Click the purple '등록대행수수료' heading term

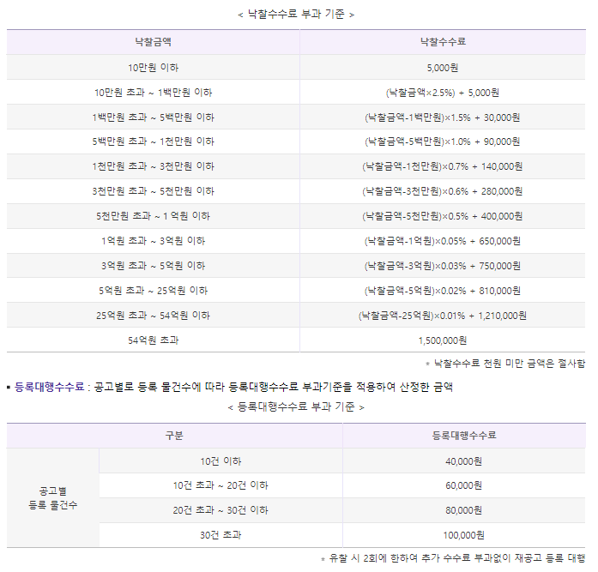(49, 387)
